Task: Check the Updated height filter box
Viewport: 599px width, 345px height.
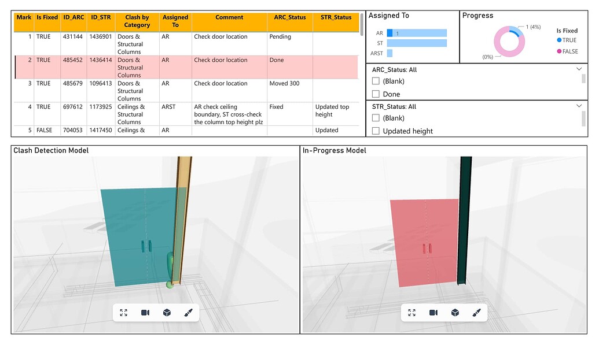Action: (376, 131)
